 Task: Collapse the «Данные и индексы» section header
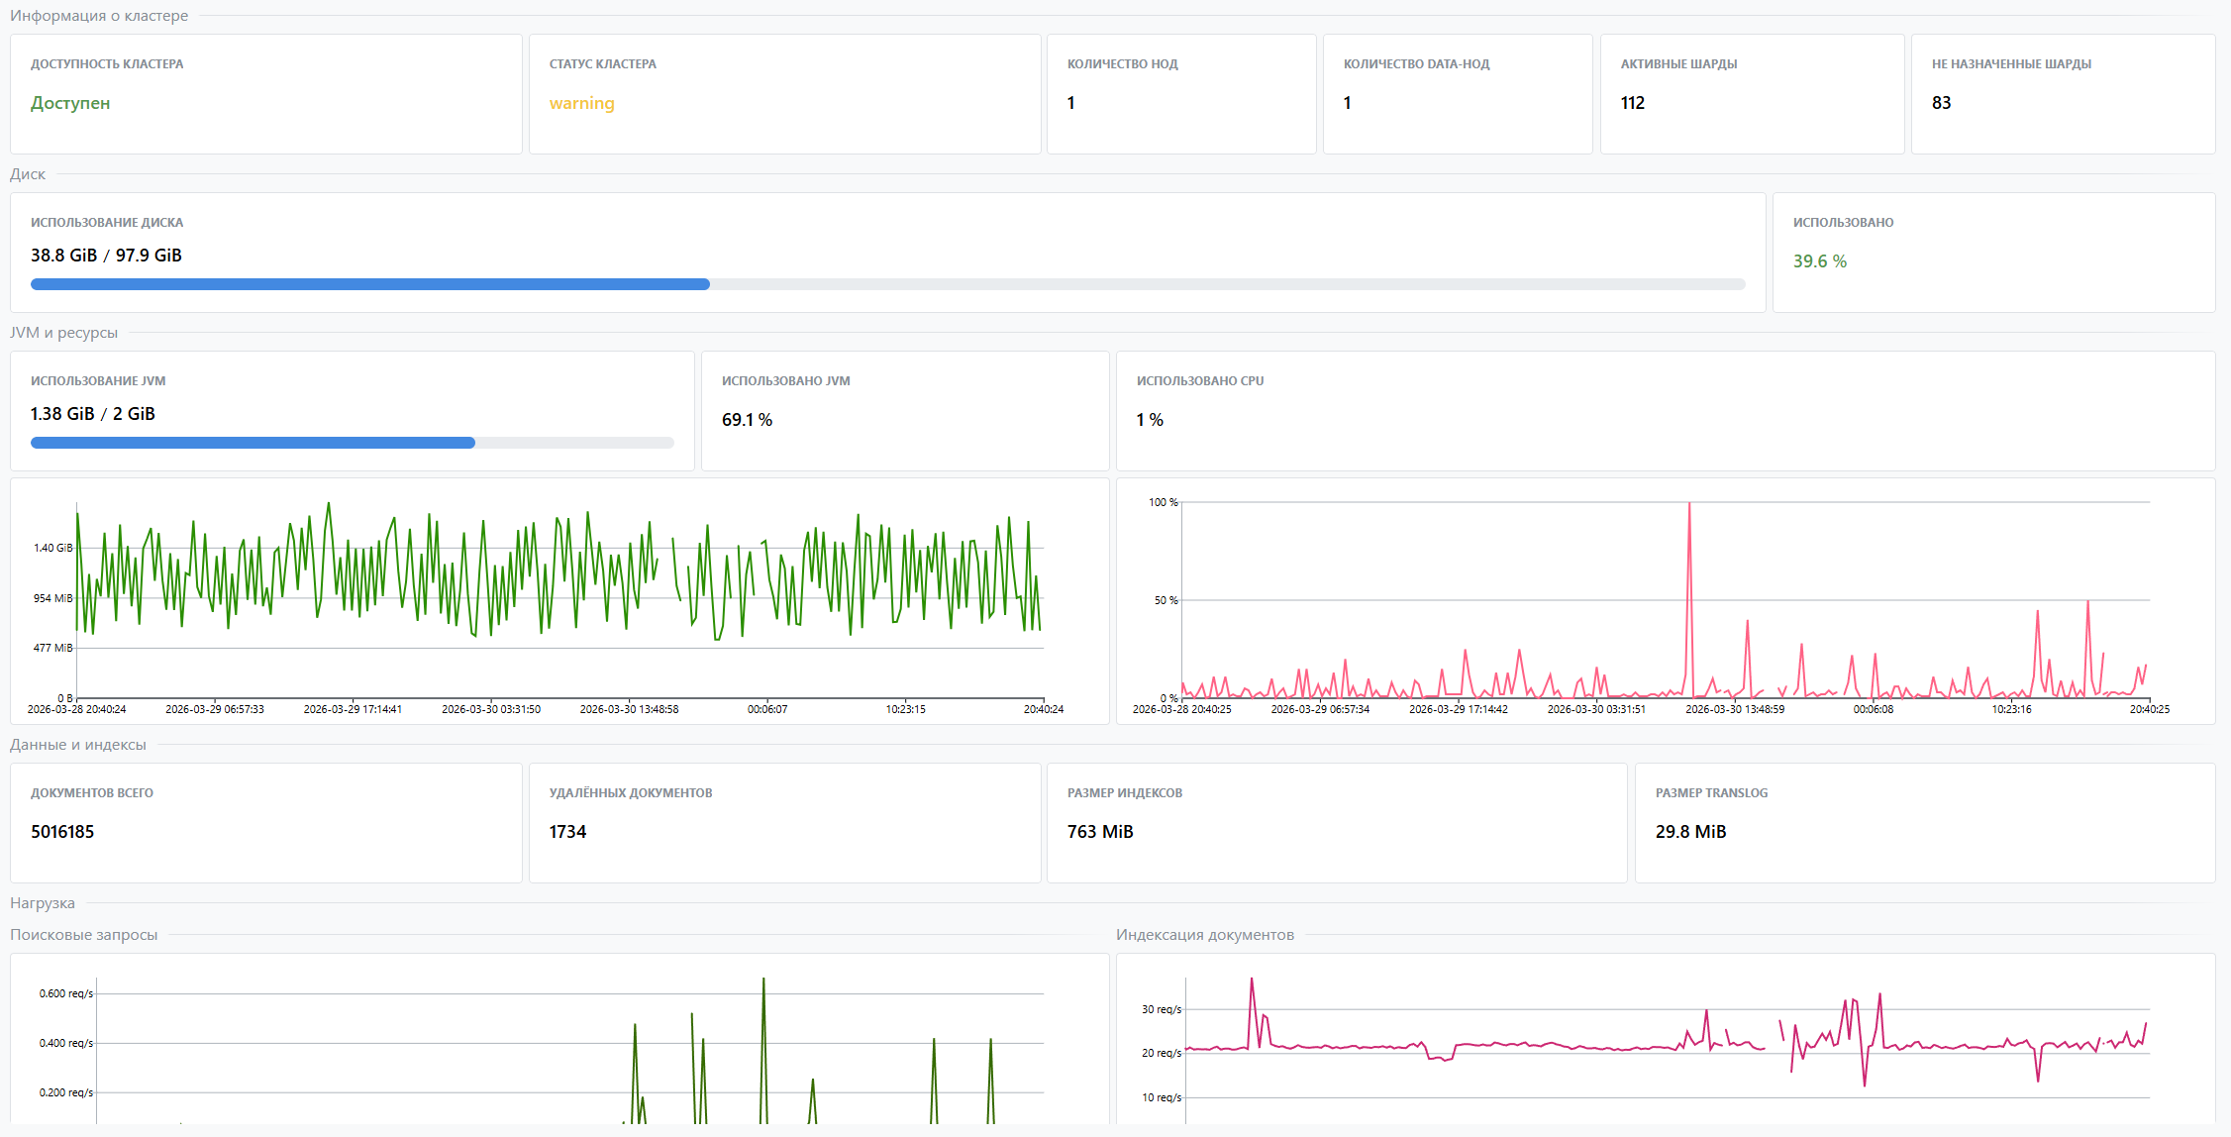(x=76, y=745)
